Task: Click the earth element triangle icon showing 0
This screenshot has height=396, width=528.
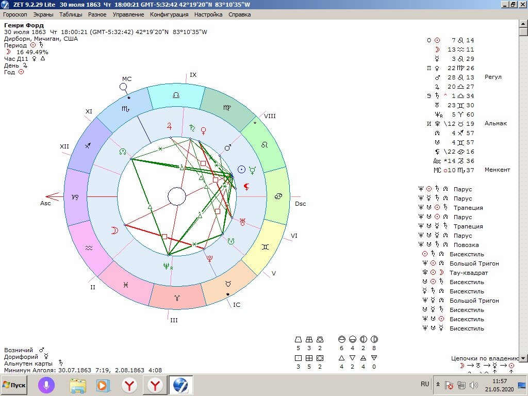Action: 374,358
